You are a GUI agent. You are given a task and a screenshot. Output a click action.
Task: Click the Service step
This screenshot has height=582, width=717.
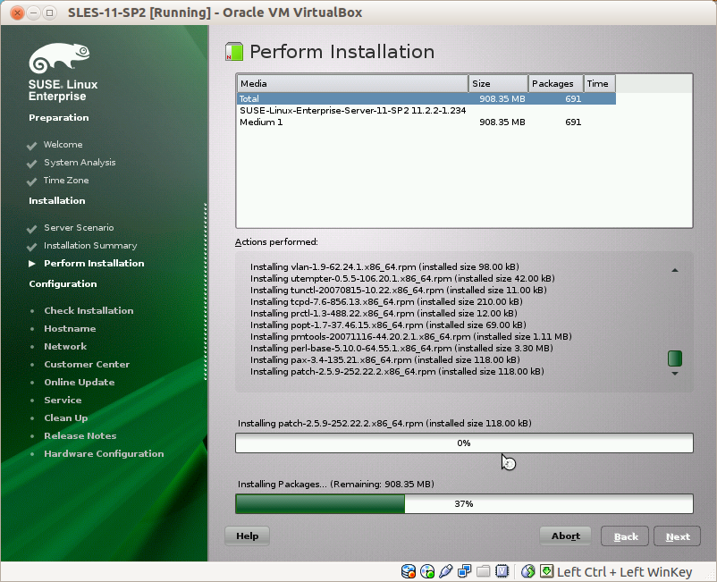click(x=63, y=400)
